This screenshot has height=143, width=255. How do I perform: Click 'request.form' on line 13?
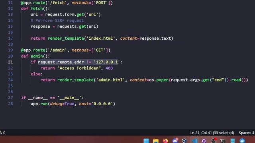point(59,15)
